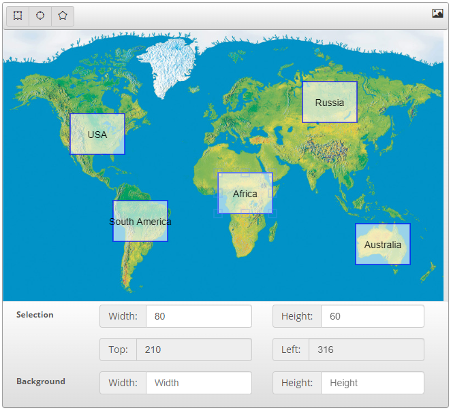Image resolution: width=451 pixels, height=410 pixels.
Task: Click the Background section label
Action: click(41, 381)
